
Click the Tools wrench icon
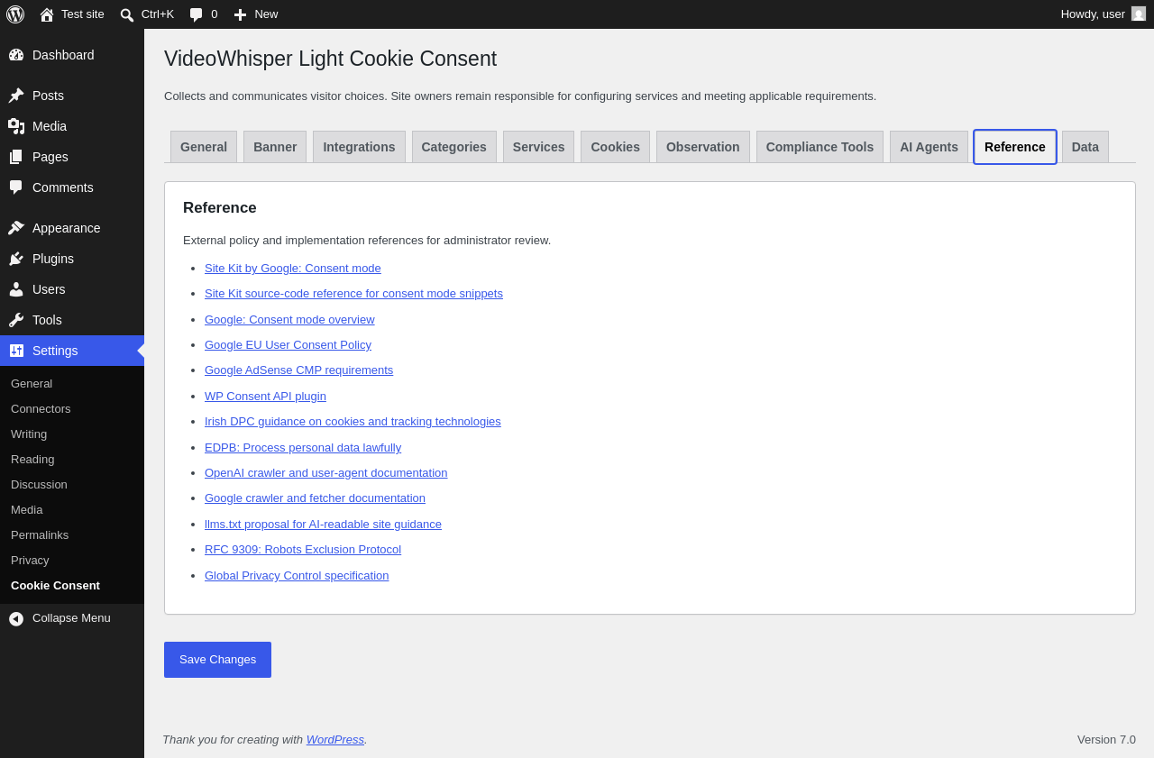coord(16,320)
